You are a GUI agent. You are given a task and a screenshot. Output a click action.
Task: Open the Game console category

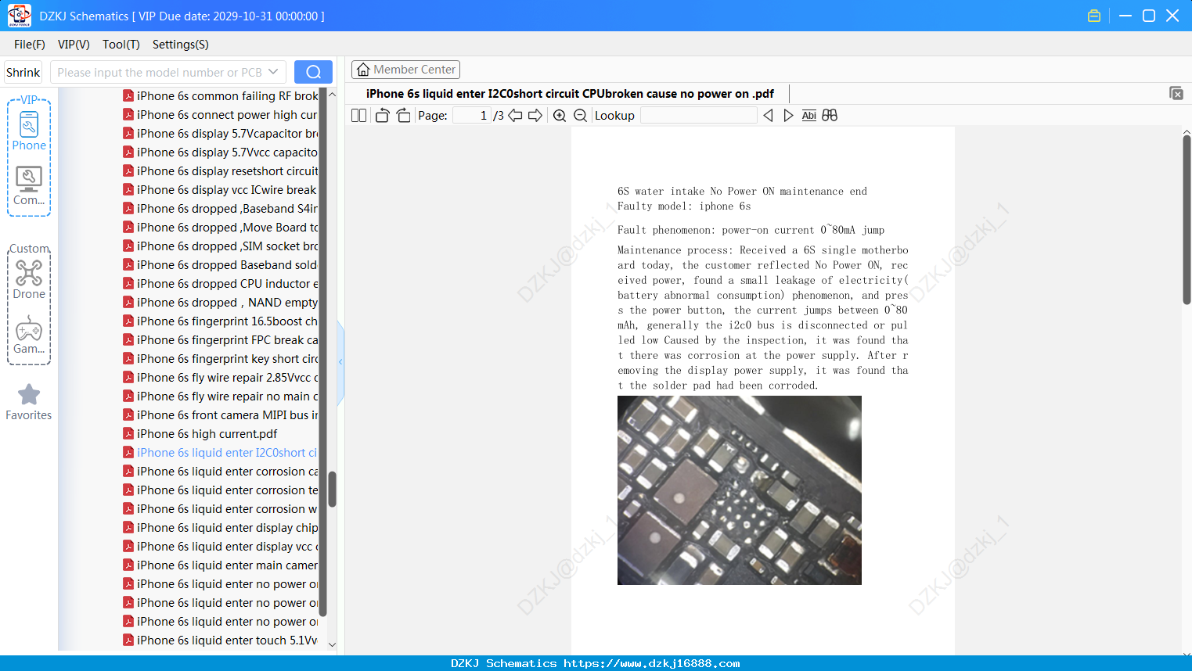[x=29, y=335]
